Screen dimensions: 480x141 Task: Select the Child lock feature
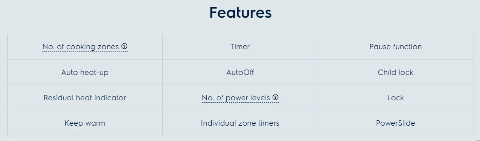(396, 72)
